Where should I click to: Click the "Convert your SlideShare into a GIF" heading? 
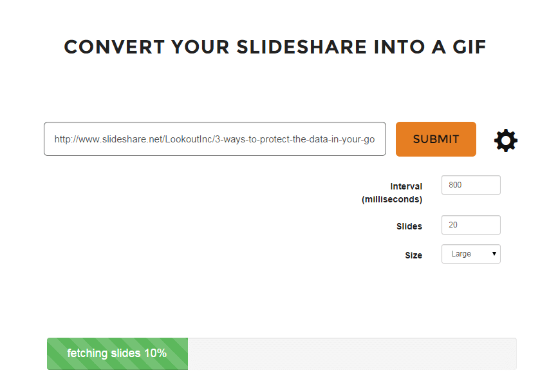[x=275, y=47]
